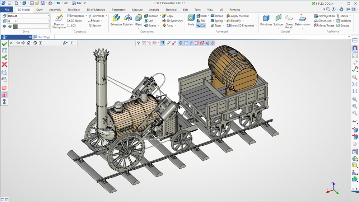Click the coordinate axes triad

click(x=333, y=188)
